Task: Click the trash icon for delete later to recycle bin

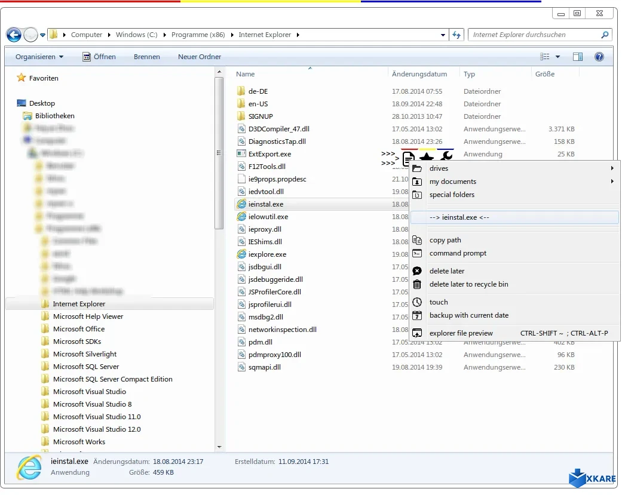Action: (417, 284)
